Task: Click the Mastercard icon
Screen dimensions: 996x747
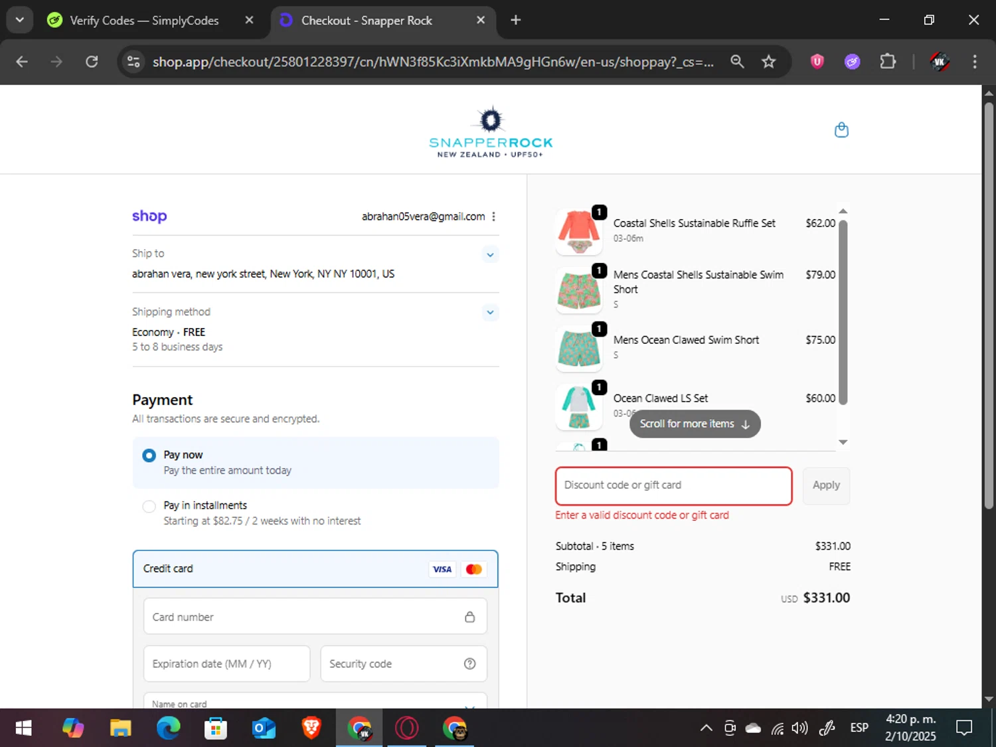Action: [474, 569]
